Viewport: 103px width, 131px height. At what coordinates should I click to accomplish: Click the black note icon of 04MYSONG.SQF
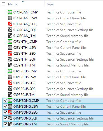tap(10, 118)
